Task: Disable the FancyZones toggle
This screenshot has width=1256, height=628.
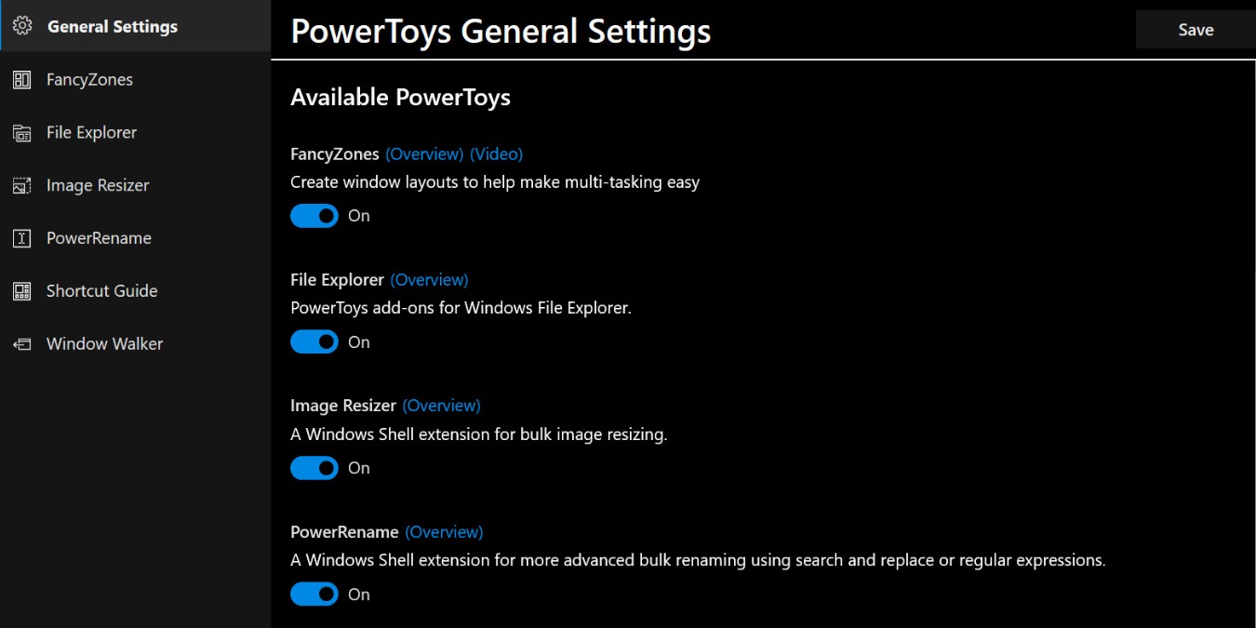Action: click(314, 215)
